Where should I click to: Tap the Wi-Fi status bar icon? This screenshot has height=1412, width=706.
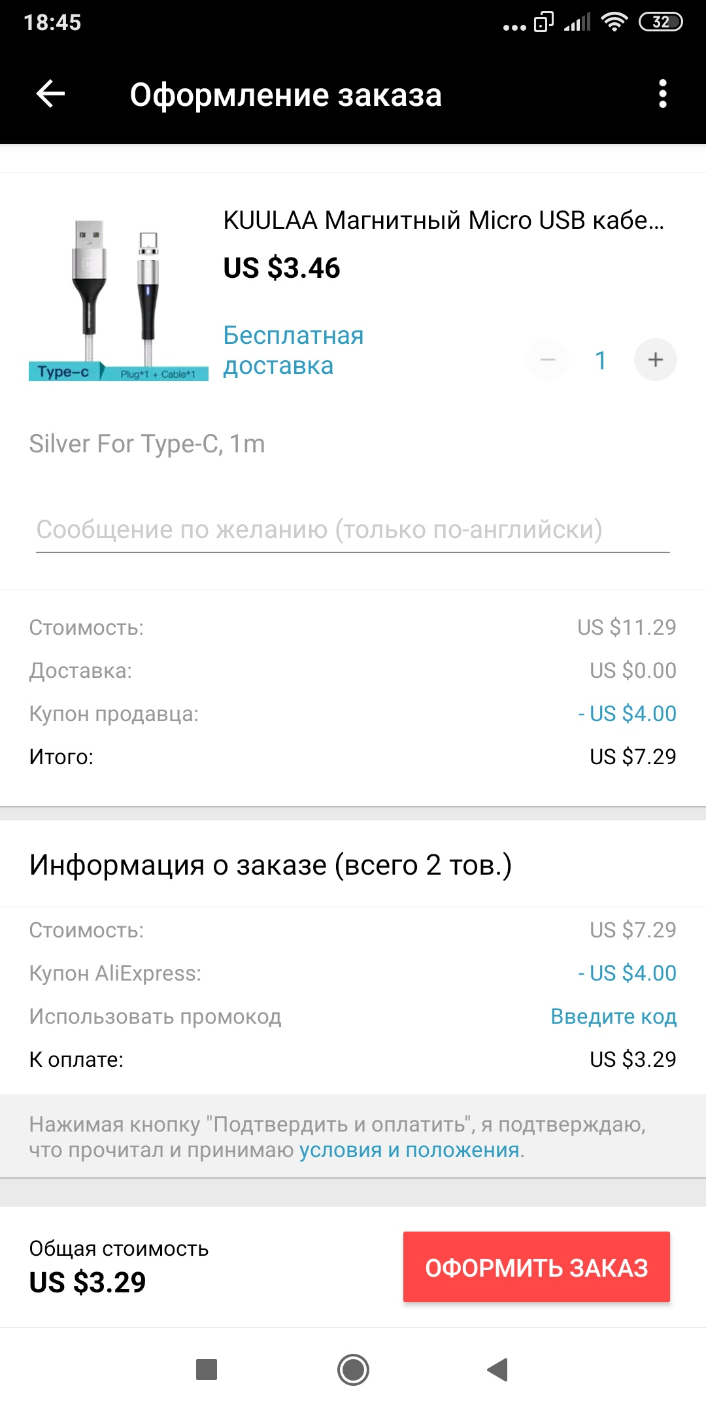(614, 22)
